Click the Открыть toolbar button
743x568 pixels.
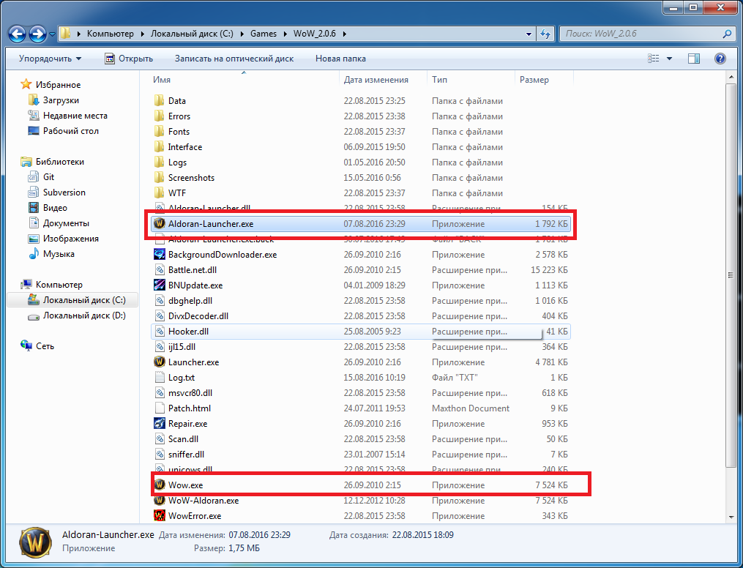[x=129, y=59]
